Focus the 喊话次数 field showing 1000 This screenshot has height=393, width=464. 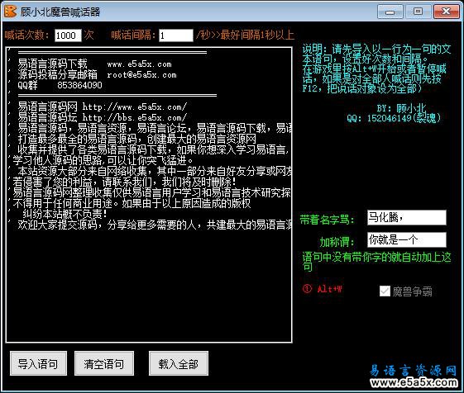coord(68,36)
